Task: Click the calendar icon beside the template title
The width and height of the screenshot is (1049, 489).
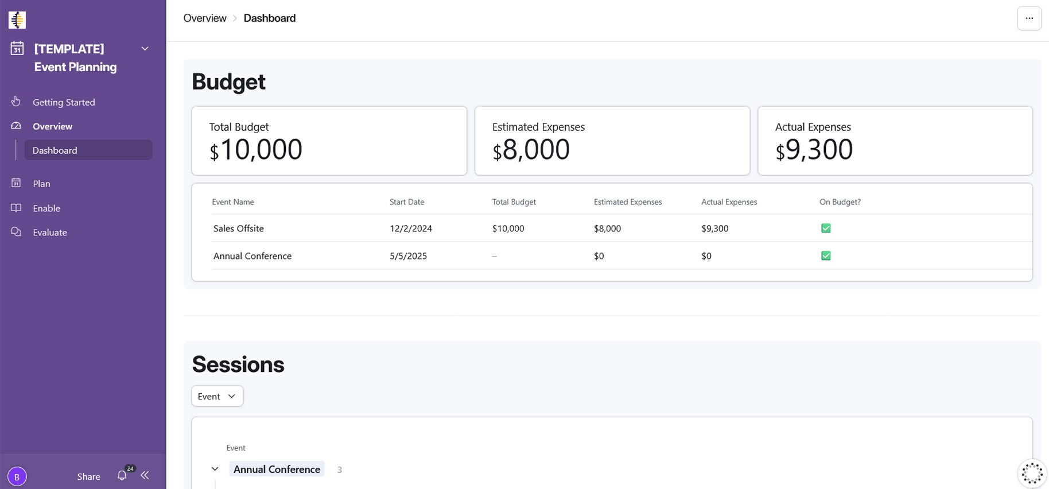Action: point(17,49)
